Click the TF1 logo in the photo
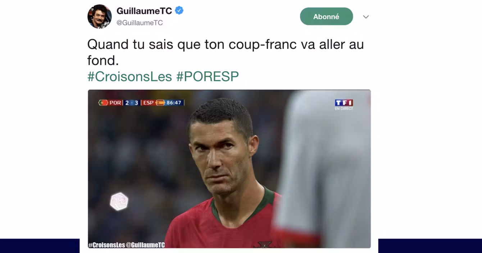Viewport: 482px width, 253px height. pyautogui.click(x=344, y=102)
